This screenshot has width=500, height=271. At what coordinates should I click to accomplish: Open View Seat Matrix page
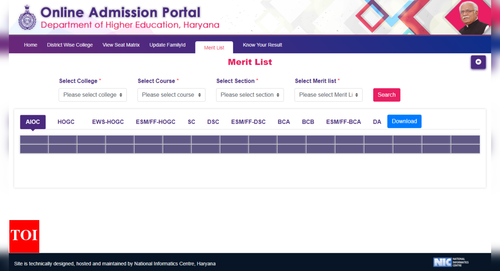[x=121, y=45]
